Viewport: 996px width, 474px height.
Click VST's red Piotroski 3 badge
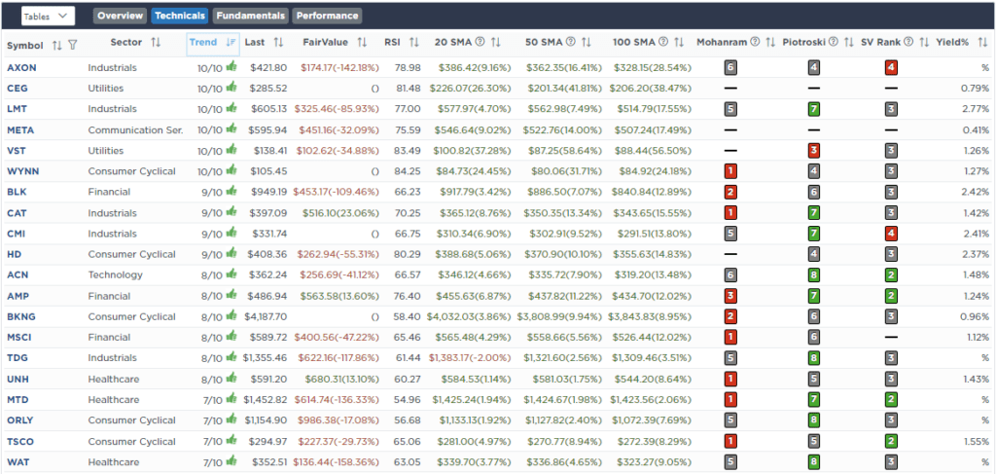pyautogui.click(x=813, y=151)
